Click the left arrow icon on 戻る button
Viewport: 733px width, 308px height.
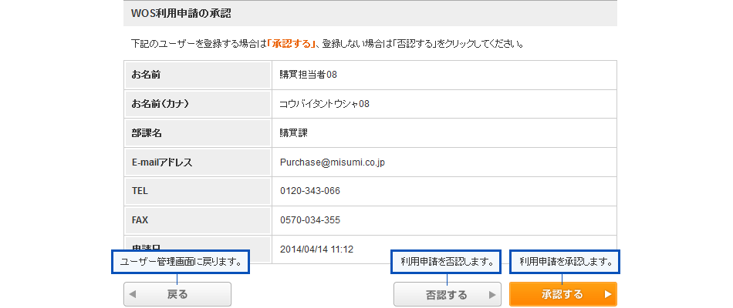[133, 295]
